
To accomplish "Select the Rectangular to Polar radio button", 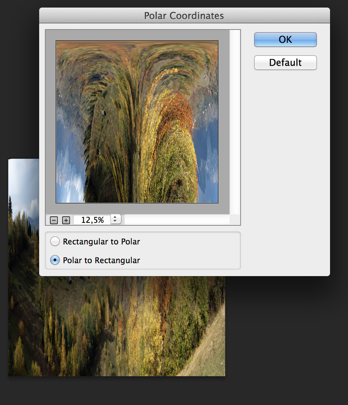I will 55,242.
